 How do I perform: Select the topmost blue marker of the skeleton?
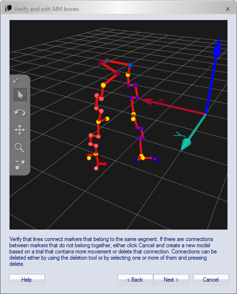[x=107, y=60]
